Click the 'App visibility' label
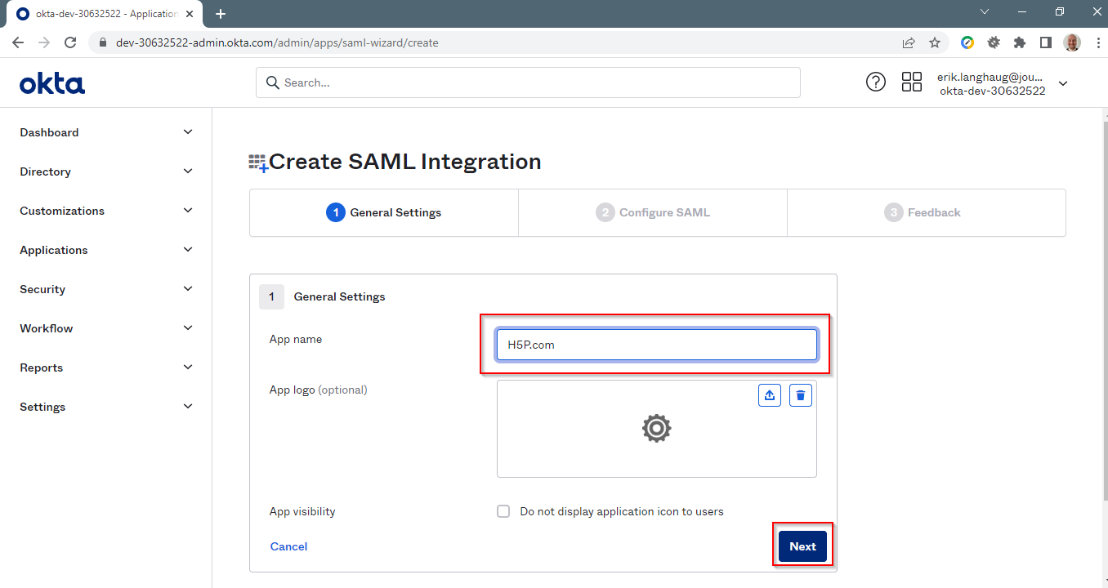This screenshot has width=1108, height=588. click(302, 511)
